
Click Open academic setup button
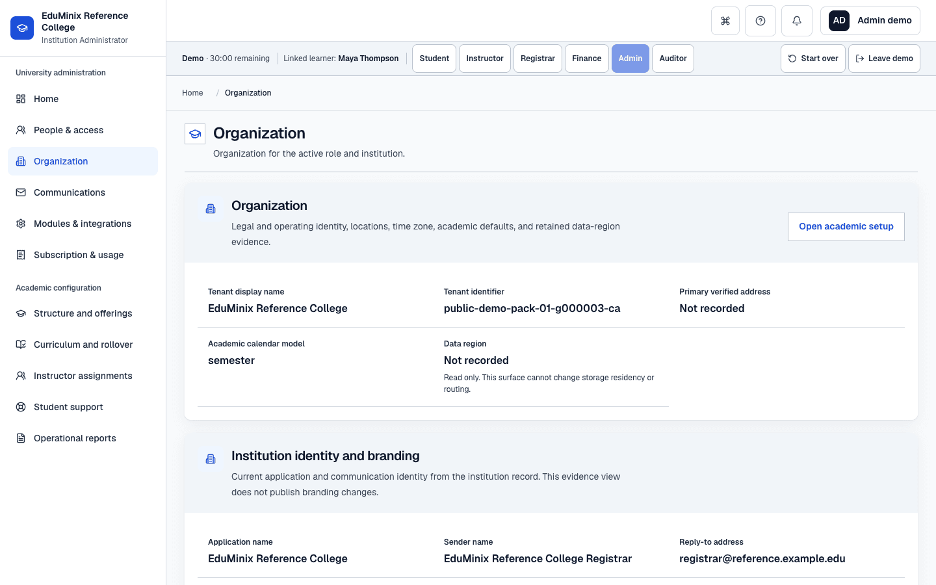click(x=846, y=227)
